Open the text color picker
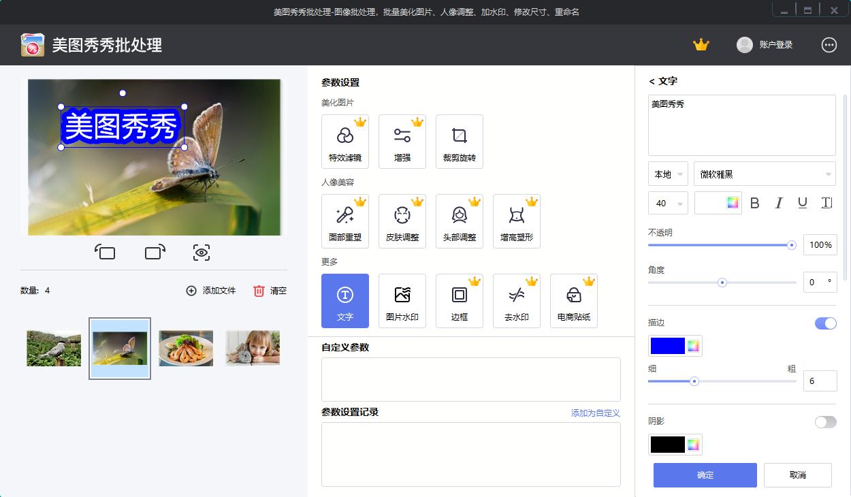 tap(718, 203)
